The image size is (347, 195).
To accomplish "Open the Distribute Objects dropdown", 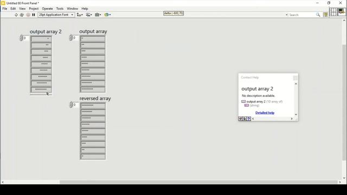I will 89,15.
